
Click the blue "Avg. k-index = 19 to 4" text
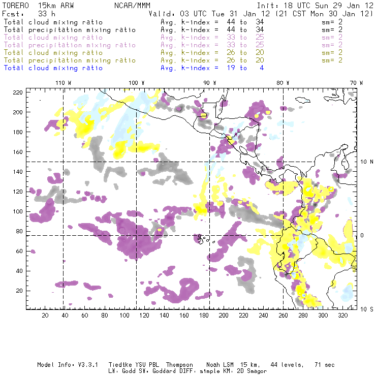tap(212, 68)
